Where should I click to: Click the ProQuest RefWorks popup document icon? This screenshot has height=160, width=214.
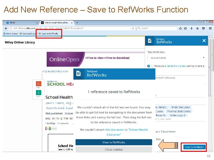(78, 73)
